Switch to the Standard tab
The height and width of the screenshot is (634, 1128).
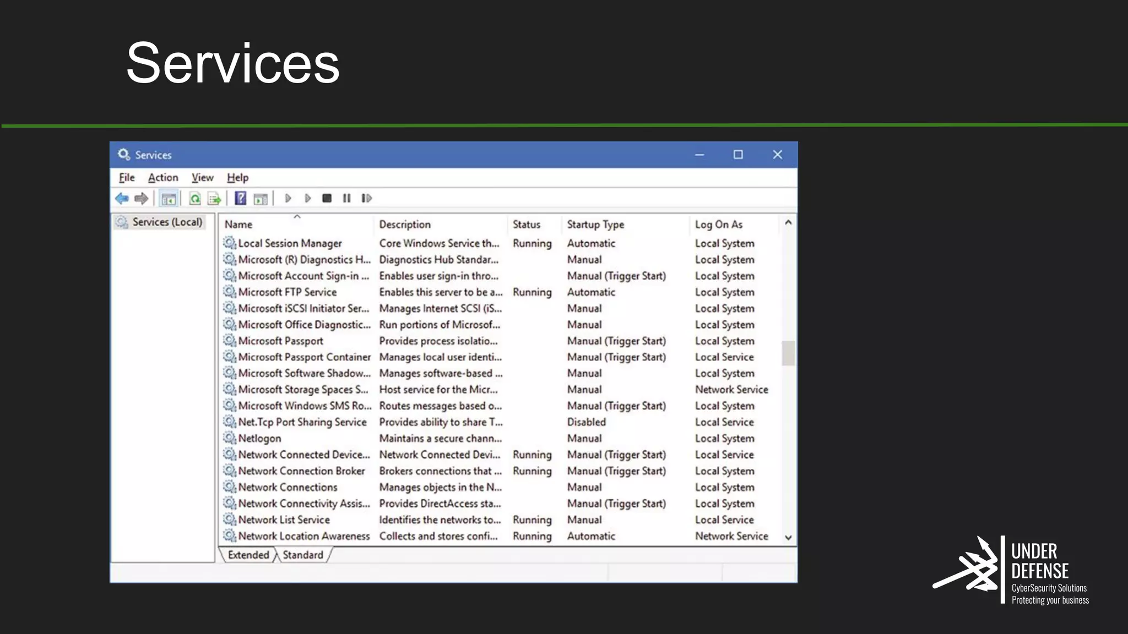pyautogui.click(x=303, y=555)
